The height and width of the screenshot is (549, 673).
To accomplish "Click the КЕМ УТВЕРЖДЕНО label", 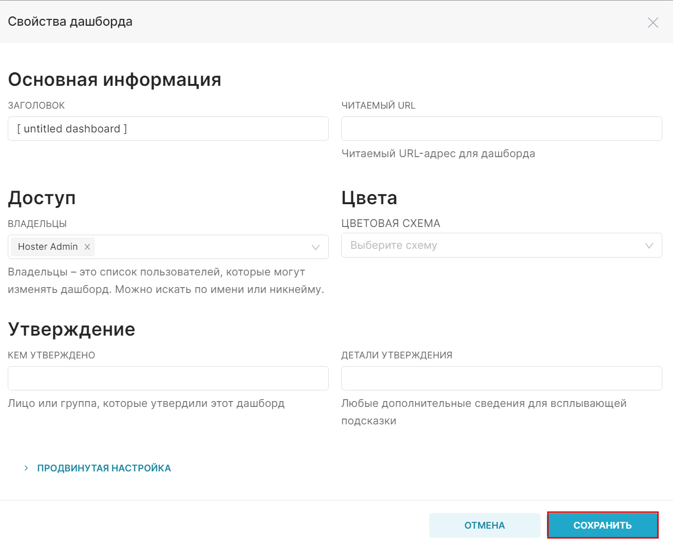I will coord(51,355).
